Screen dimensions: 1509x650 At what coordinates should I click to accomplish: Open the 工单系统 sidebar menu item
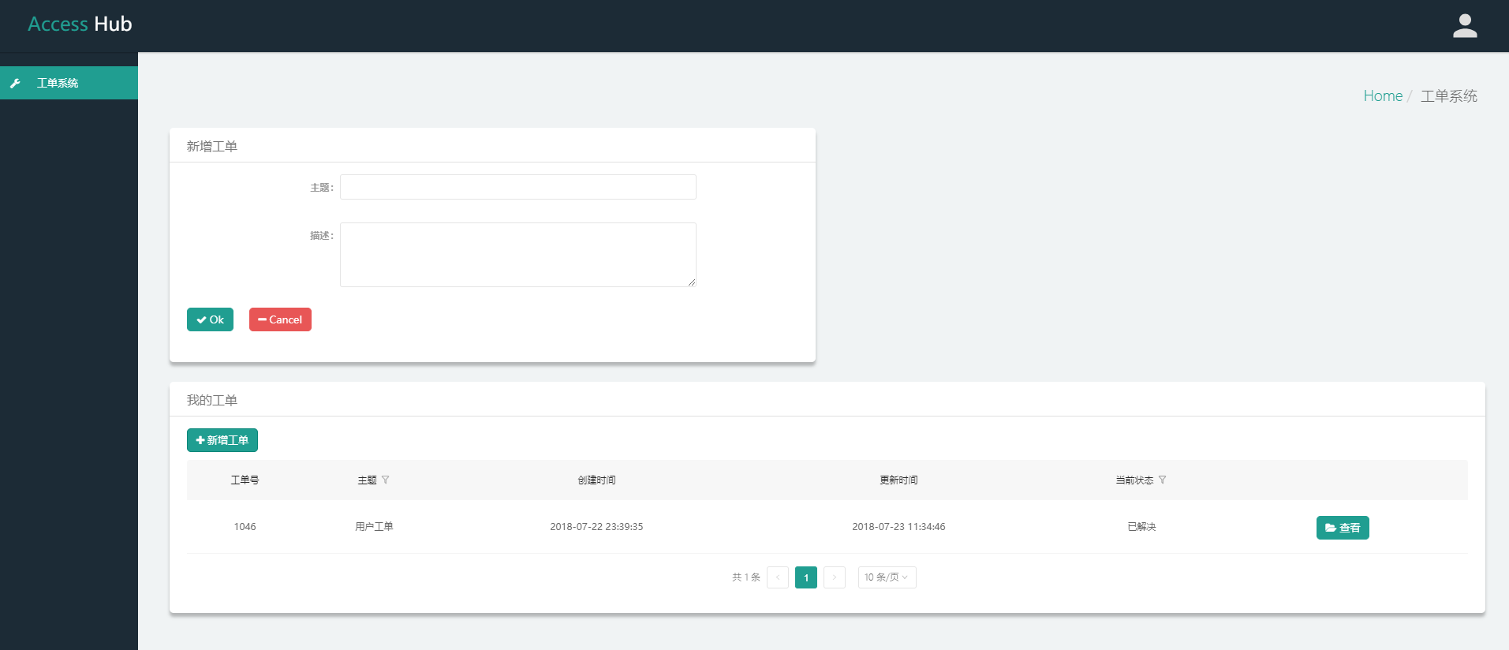(x=69, y=83)
